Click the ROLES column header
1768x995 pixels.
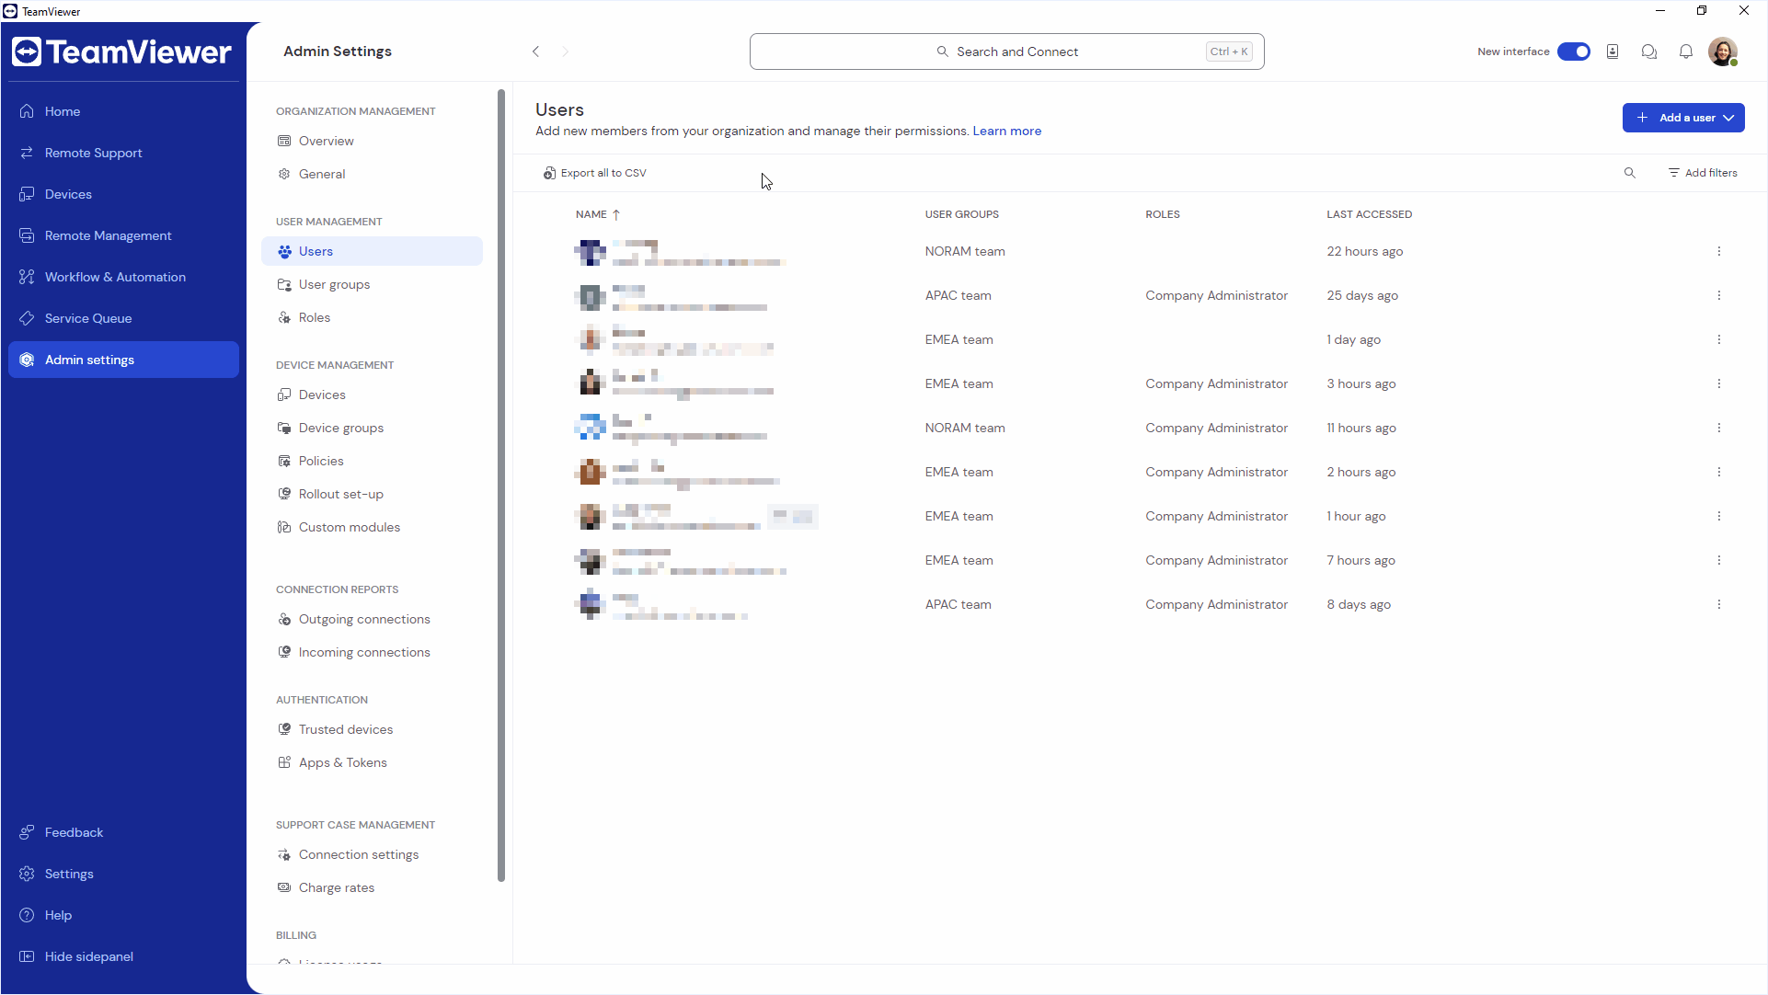click(x=1162, y=214)
